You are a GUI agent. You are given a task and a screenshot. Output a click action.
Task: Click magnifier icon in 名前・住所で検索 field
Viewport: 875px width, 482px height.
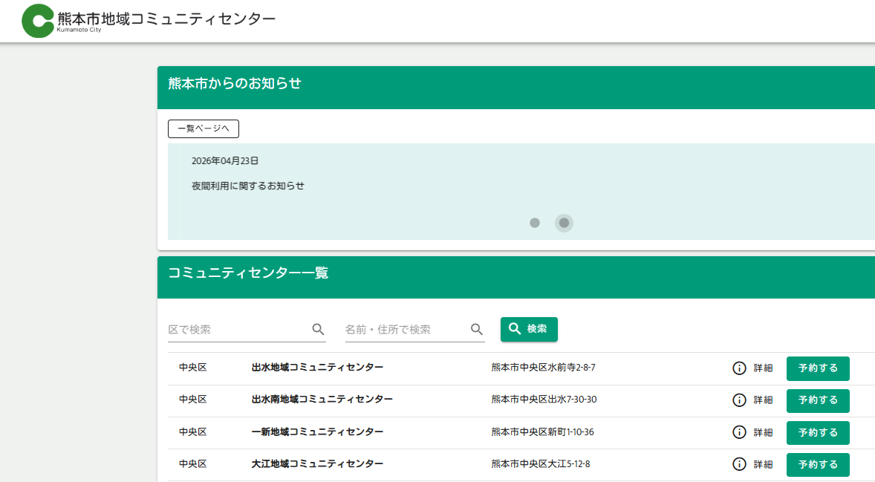[x=477, y=330]
